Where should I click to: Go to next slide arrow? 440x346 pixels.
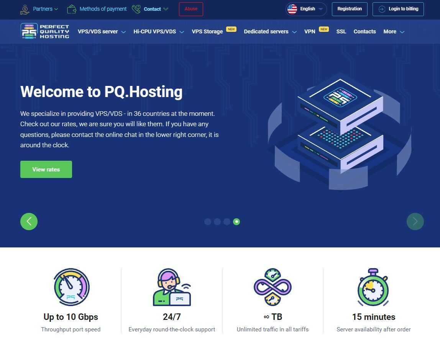click(x=415, y=222)
